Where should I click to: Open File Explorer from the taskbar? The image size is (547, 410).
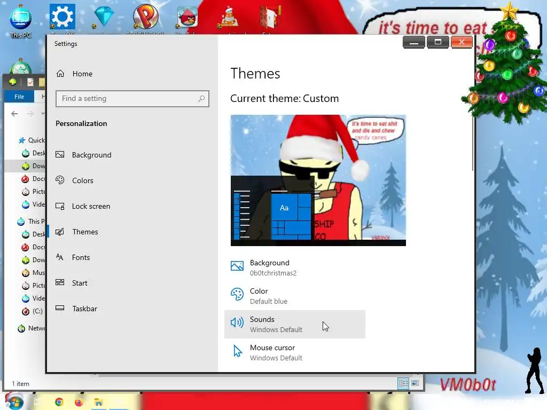[x=98, y=403]
